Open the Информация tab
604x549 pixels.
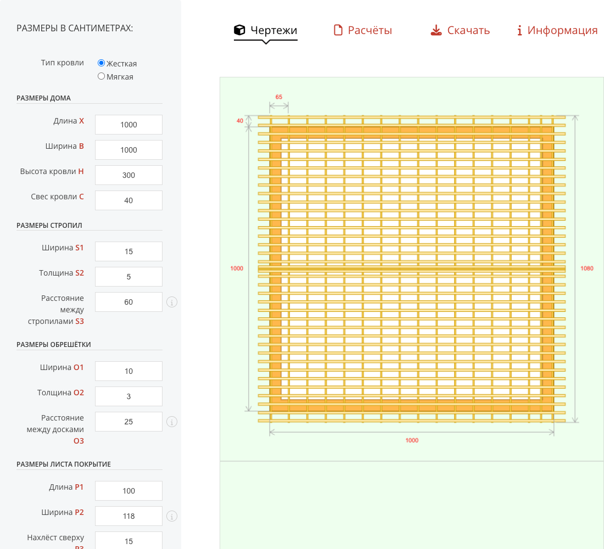(557, 30)
